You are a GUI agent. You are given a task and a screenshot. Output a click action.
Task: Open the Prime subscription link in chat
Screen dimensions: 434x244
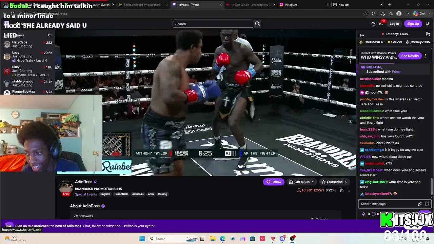396,72
